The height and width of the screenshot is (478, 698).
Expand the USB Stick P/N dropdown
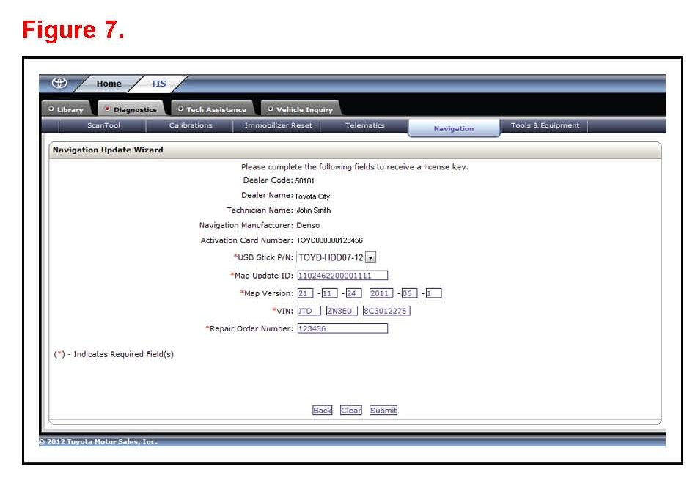[370, 258]
